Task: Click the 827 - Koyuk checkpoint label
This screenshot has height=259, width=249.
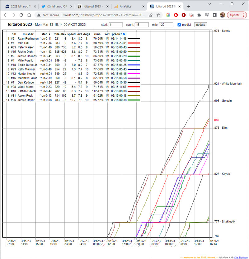Action: 222,174
